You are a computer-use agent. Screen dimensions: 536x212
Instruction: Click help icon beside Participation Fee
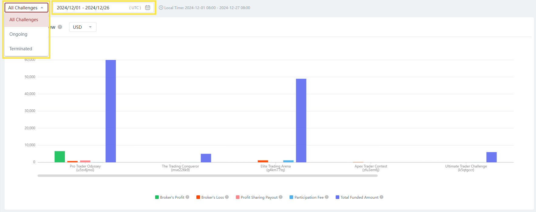coord(327,197)
